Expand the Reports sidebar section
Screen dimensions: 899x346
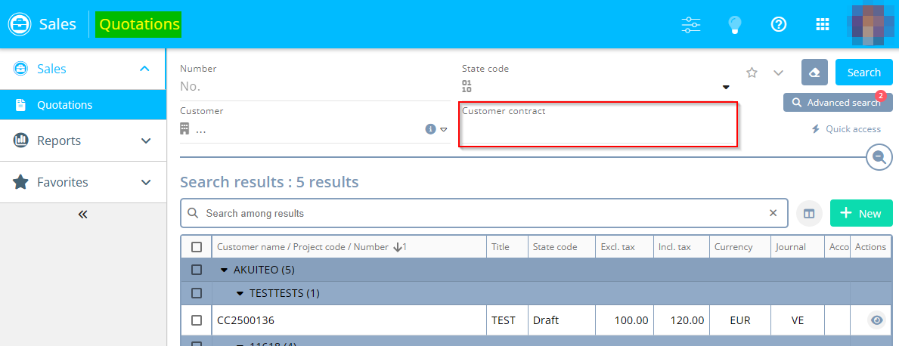click(82, 141)
